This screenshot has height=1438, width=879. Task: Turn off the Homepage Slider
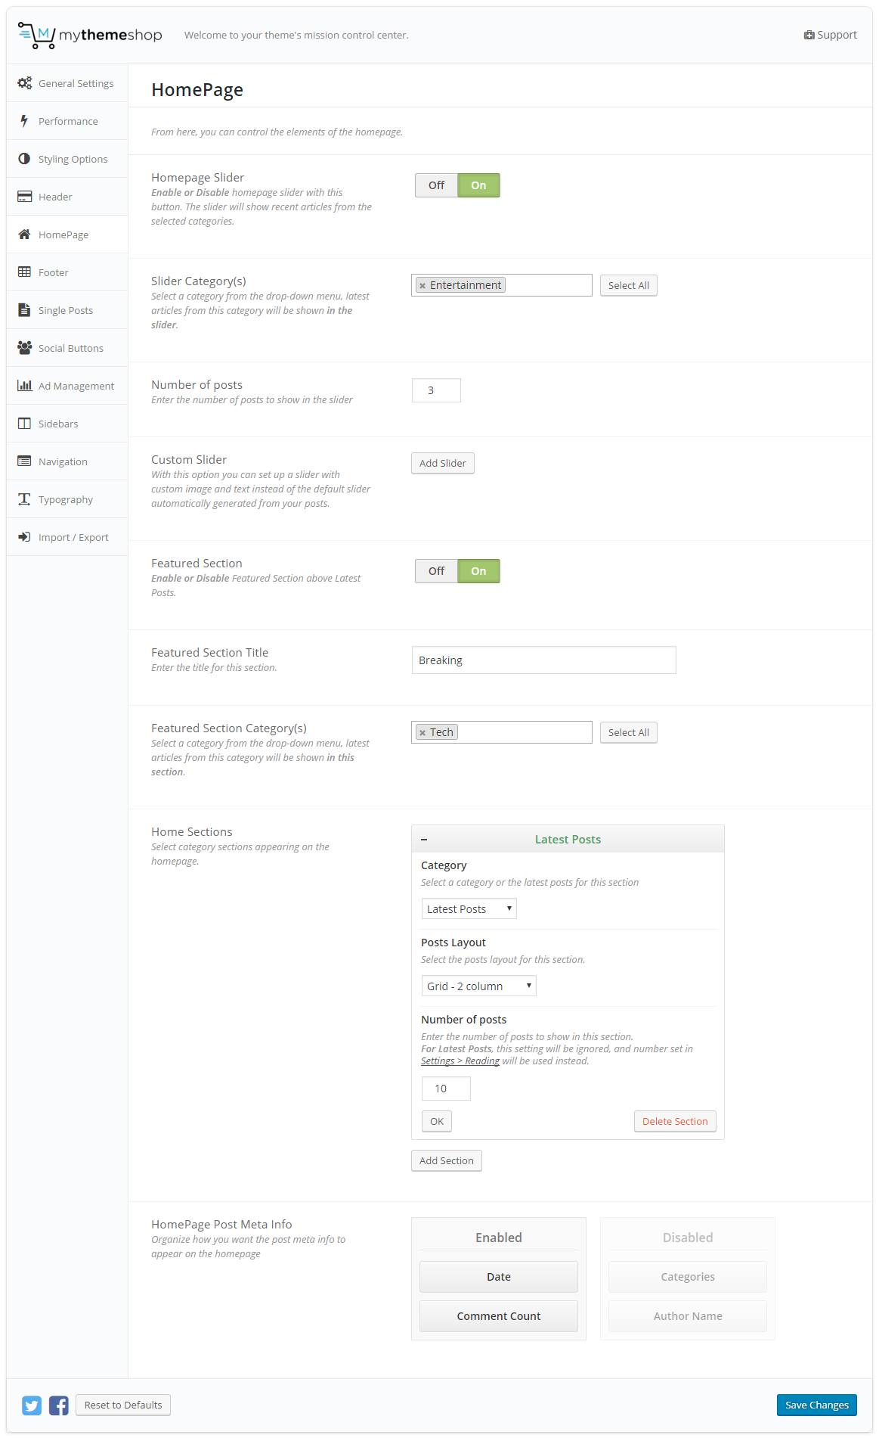pos(436,185)
